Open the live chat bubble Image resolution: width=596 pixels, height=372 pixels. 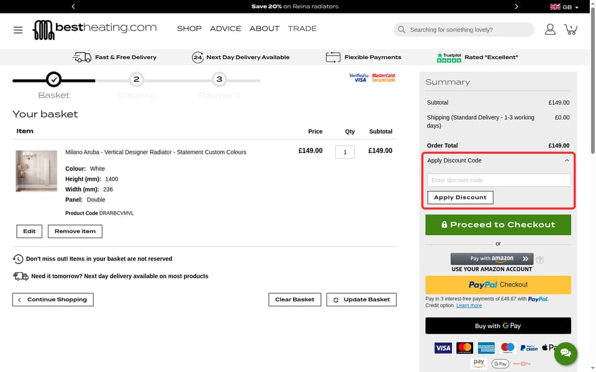coord(565,353)
